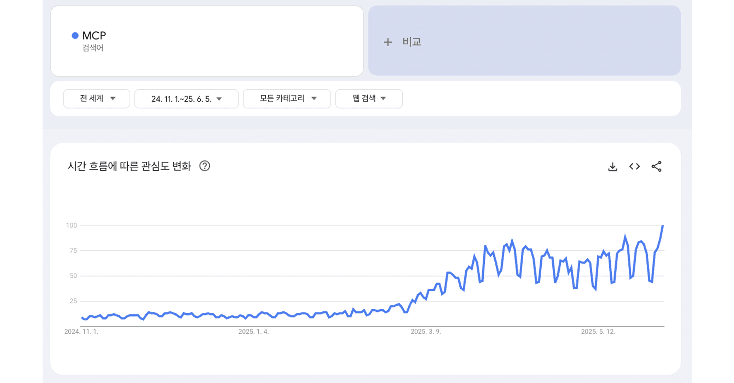
Task: Click the 검색어 label under MCP
Action: 93,48
